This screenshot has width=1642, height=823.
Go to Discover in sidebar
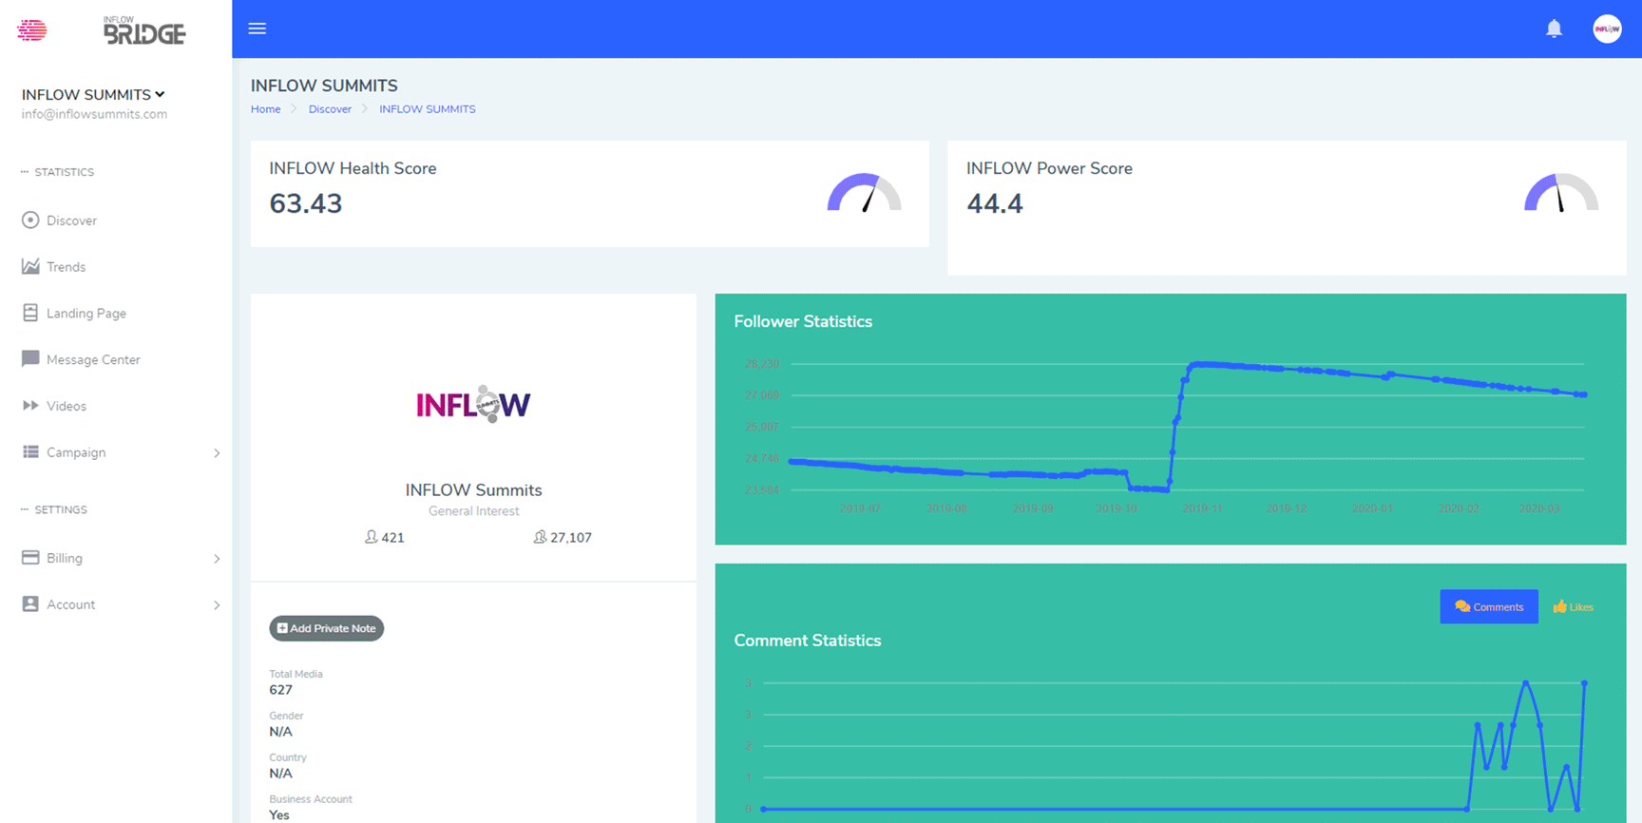pyautogui.click(x=71, y=220)
